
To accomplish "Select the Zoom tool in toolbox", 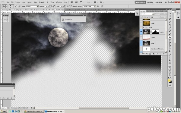I will coord(170,75).
